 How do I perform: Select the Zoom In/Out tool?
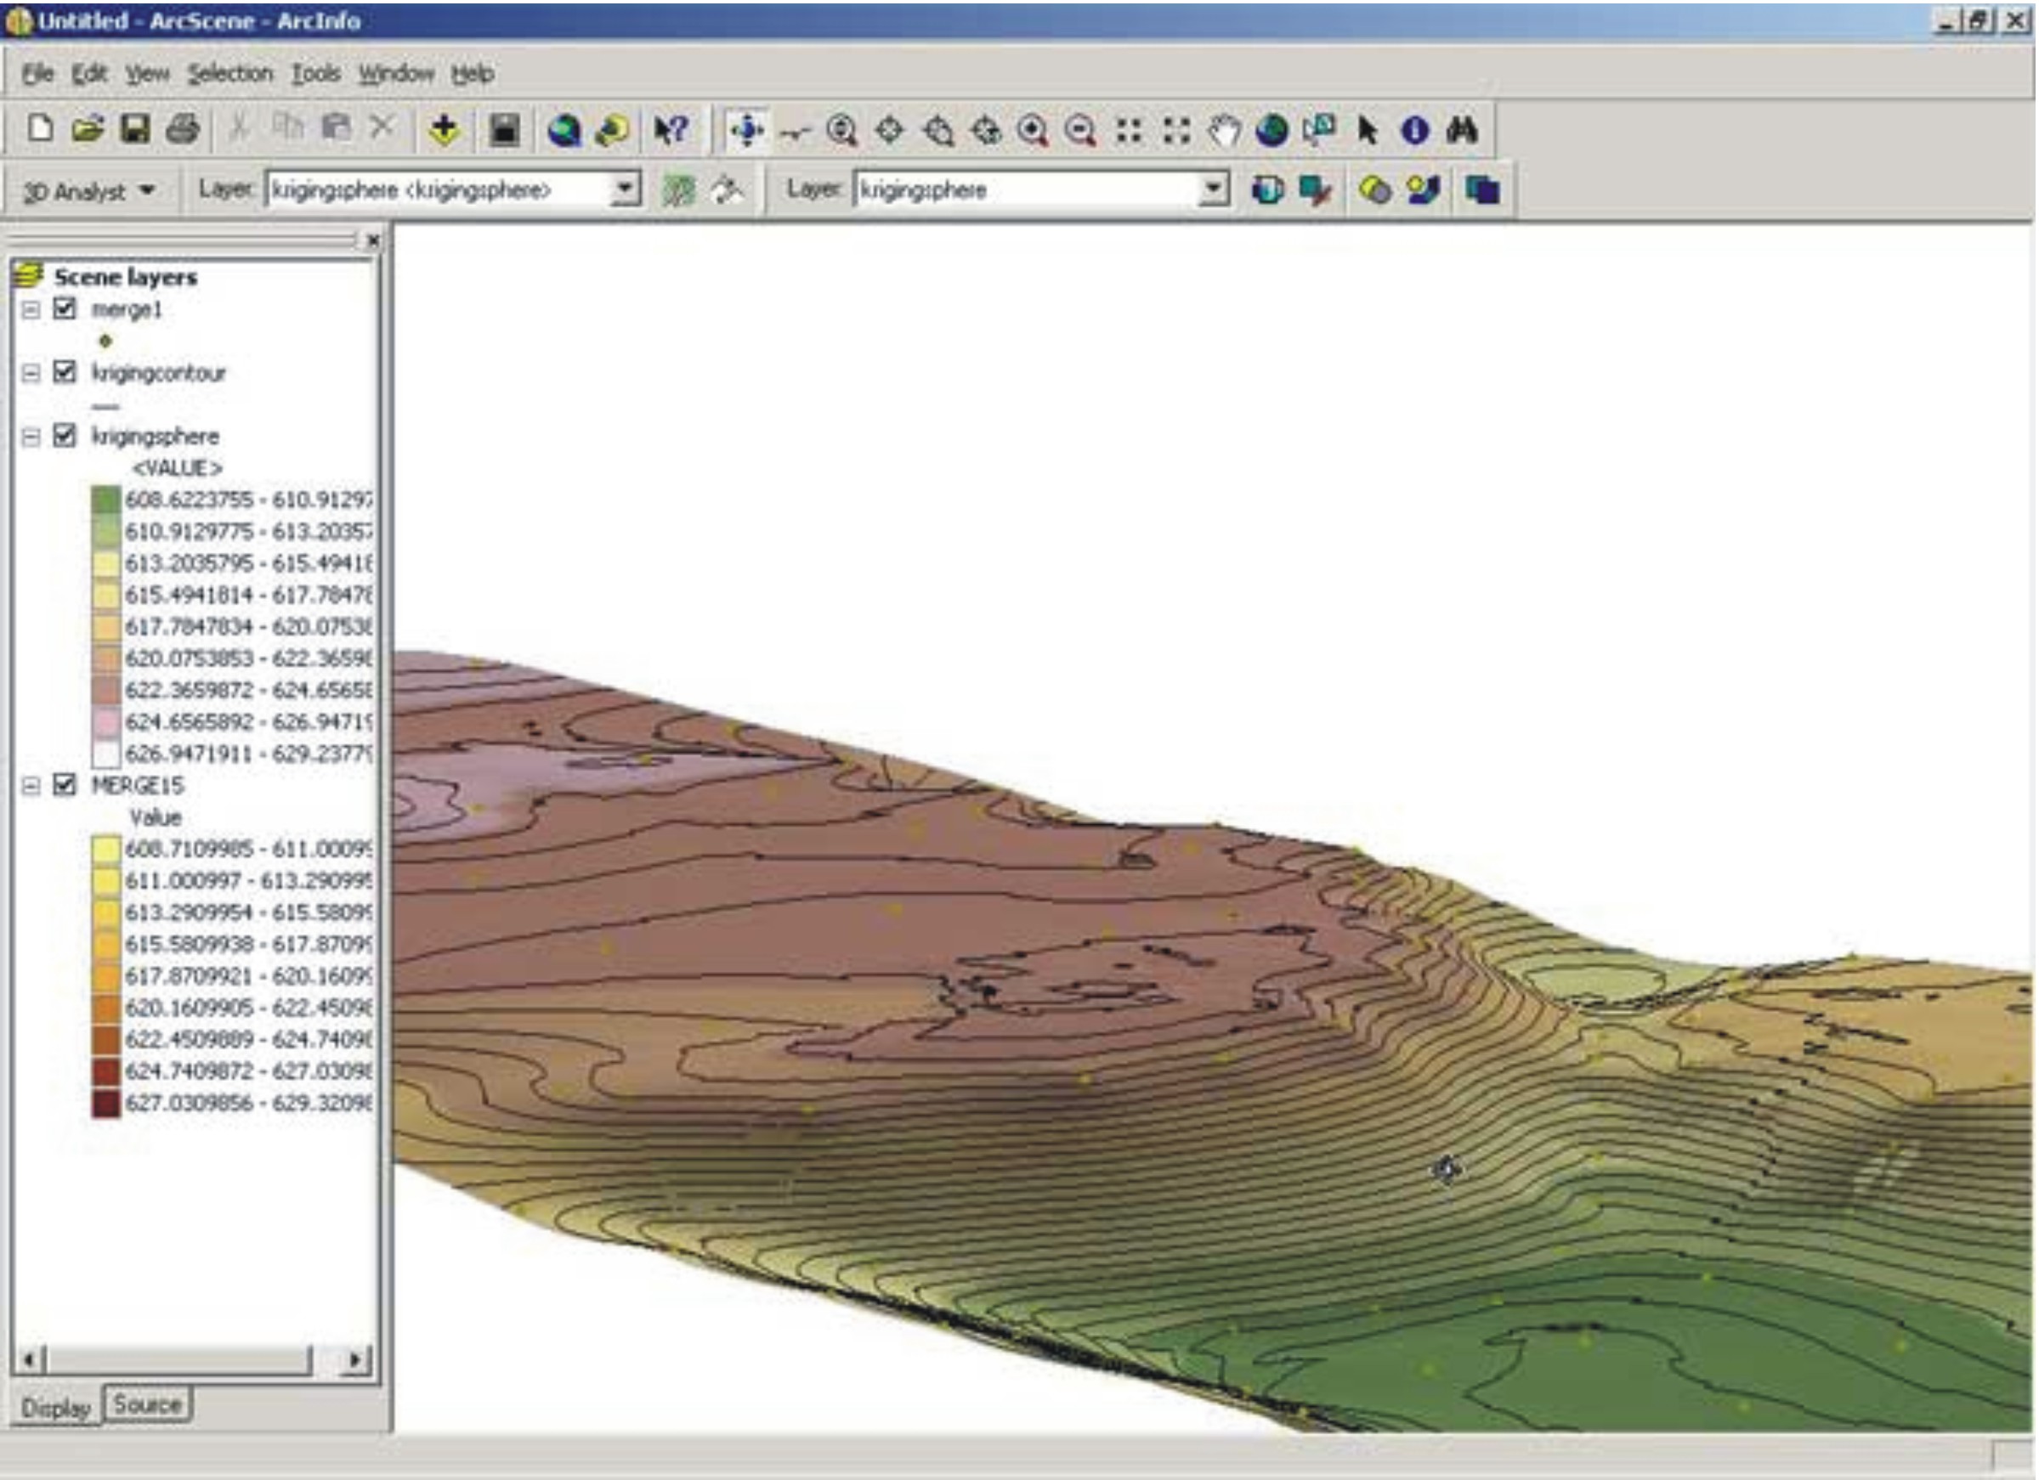[x=842, y=131]
